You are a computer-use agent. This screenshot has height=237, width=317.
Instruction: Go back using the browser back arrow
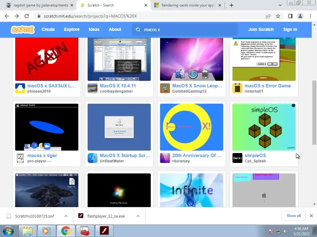pyautogui.click(x=7, y=16)
